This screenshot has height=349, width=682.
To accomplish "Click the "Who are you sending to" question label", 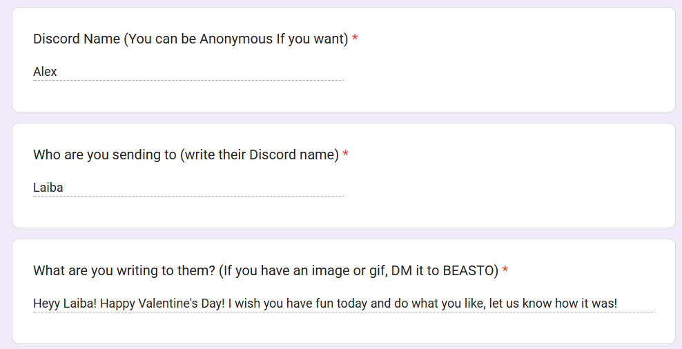I will (x=104, y=155).
